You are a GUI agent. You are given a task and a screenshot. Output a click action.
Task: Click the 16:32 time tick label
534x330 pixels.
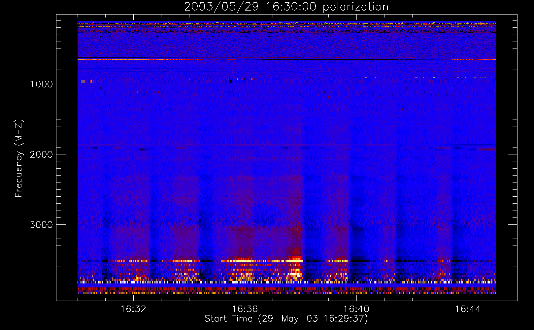(x=133, y=309)
